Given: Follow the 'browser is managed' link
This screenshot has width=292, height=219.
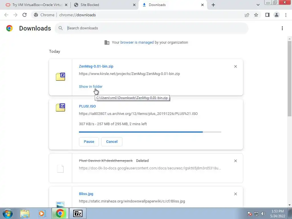Looking at the screenshot, I should point(137,42).
